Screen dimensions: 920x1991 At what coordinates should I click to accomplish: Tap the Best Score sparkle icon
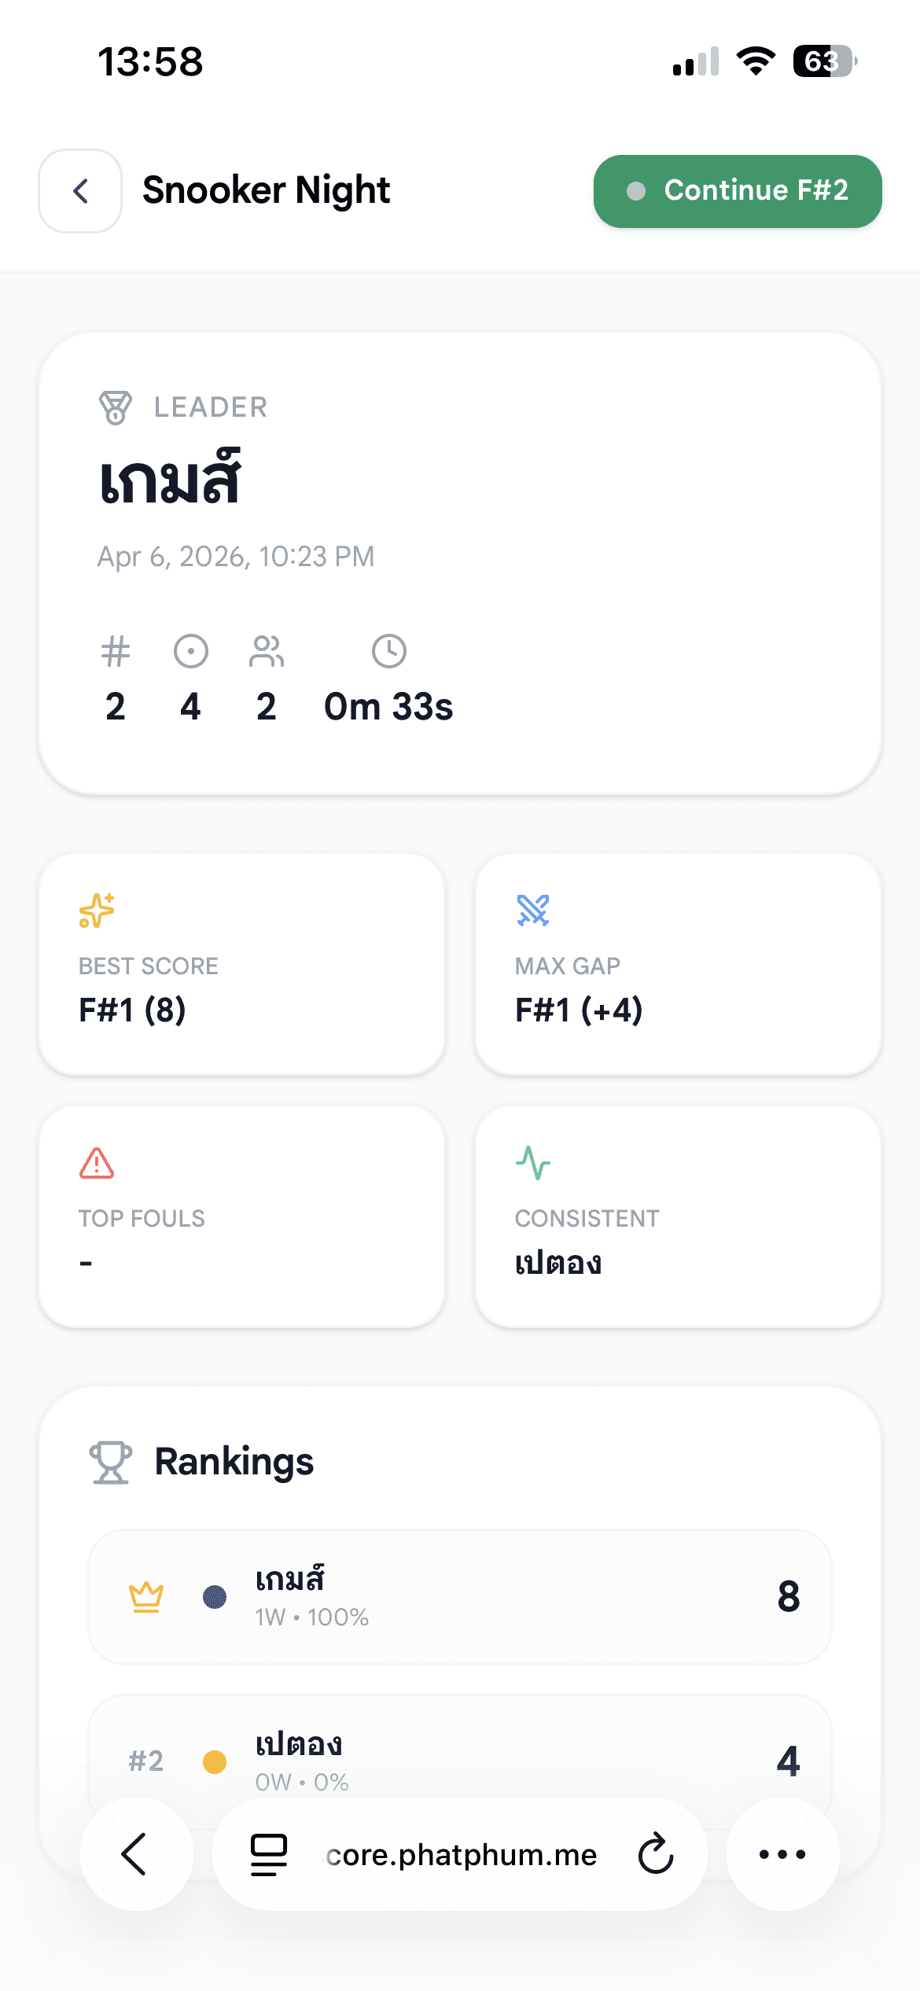(x=97, y=911)
